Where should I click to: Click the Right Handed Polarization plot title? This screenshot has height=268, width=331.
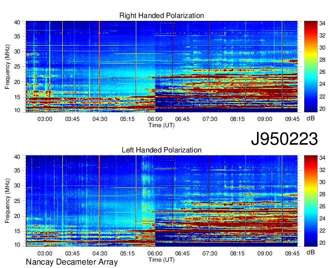click(x=162, y=16)
